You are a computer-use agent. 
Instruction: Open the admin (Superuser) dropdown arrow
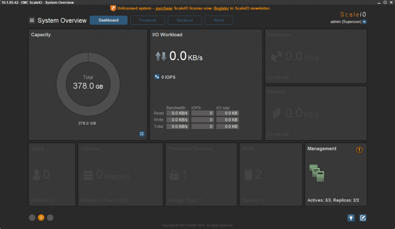364,22
